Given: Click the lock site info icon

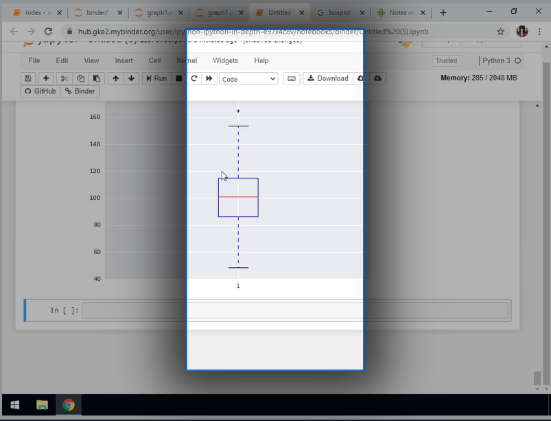Looking at the screenshot, I should pyautogui.click(x=69, y=32).
